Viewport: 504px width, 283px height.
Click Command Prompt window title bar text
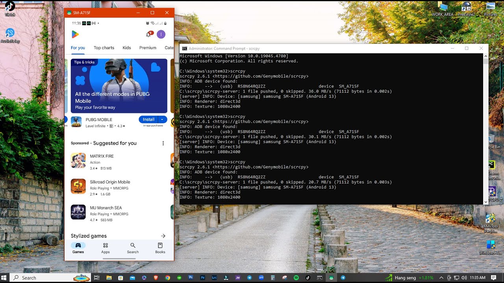point(224,48)
